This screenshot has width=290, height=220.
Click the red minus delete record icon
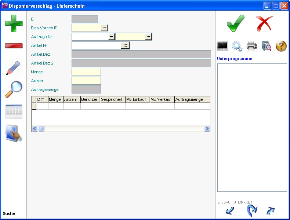tap(14, 46)
